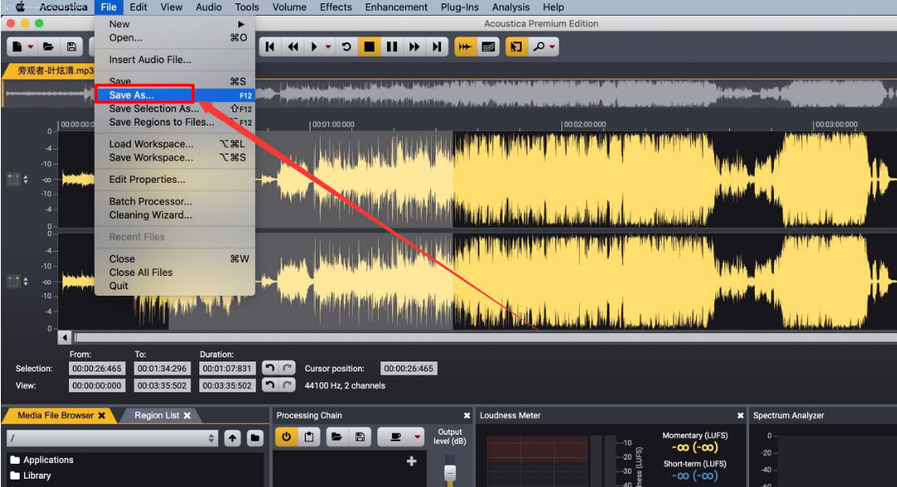Toggle the lower channel enable box

coord(13,282)
